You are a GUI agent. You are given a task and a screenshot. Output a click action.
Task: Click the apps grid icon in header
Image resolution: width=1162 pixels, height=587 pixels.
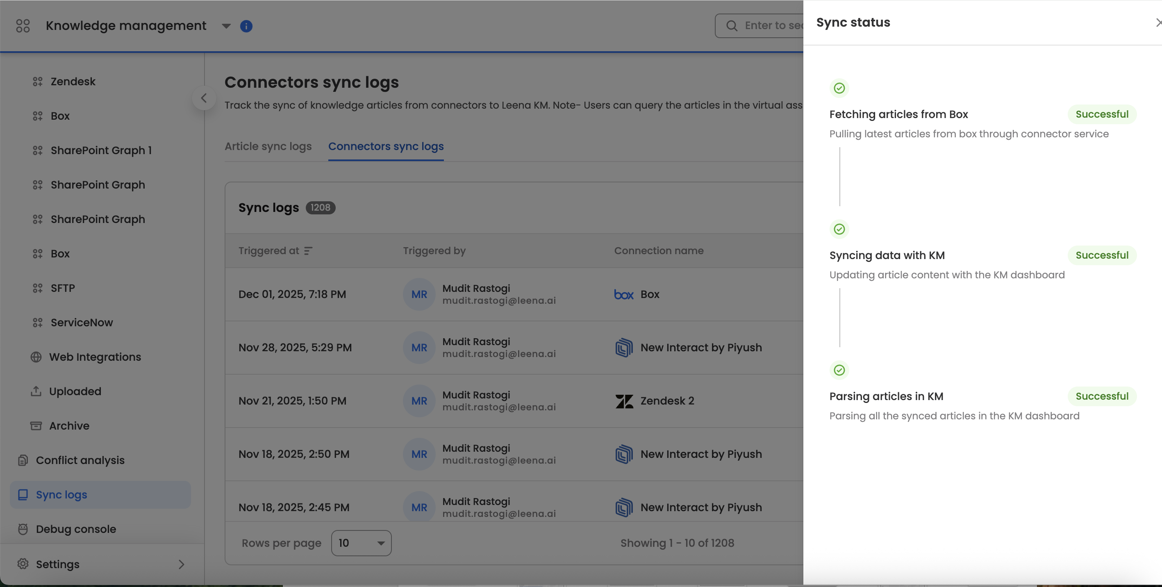[x=23, y=26]
